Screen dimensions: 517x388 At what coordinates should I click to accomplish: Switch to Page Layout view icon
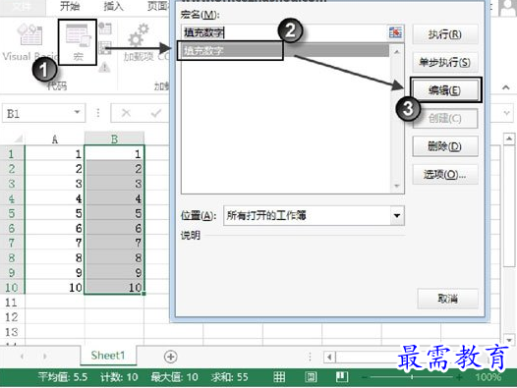(x=311, y=377)
